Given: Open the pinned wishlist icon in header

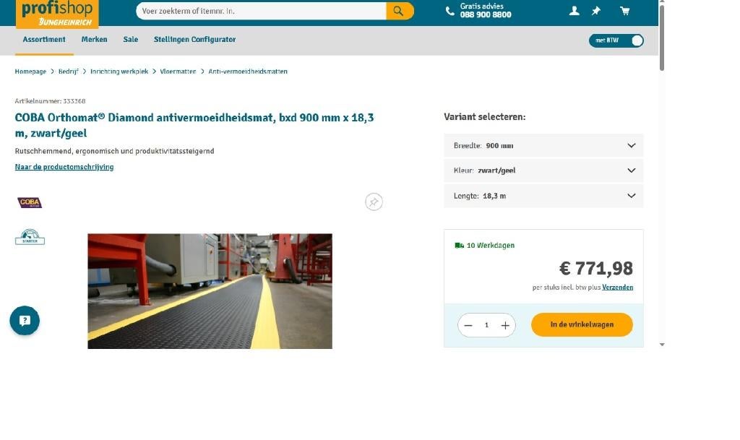Looking at the screenshot, I should pyautogui.click(x=596, y=11).
